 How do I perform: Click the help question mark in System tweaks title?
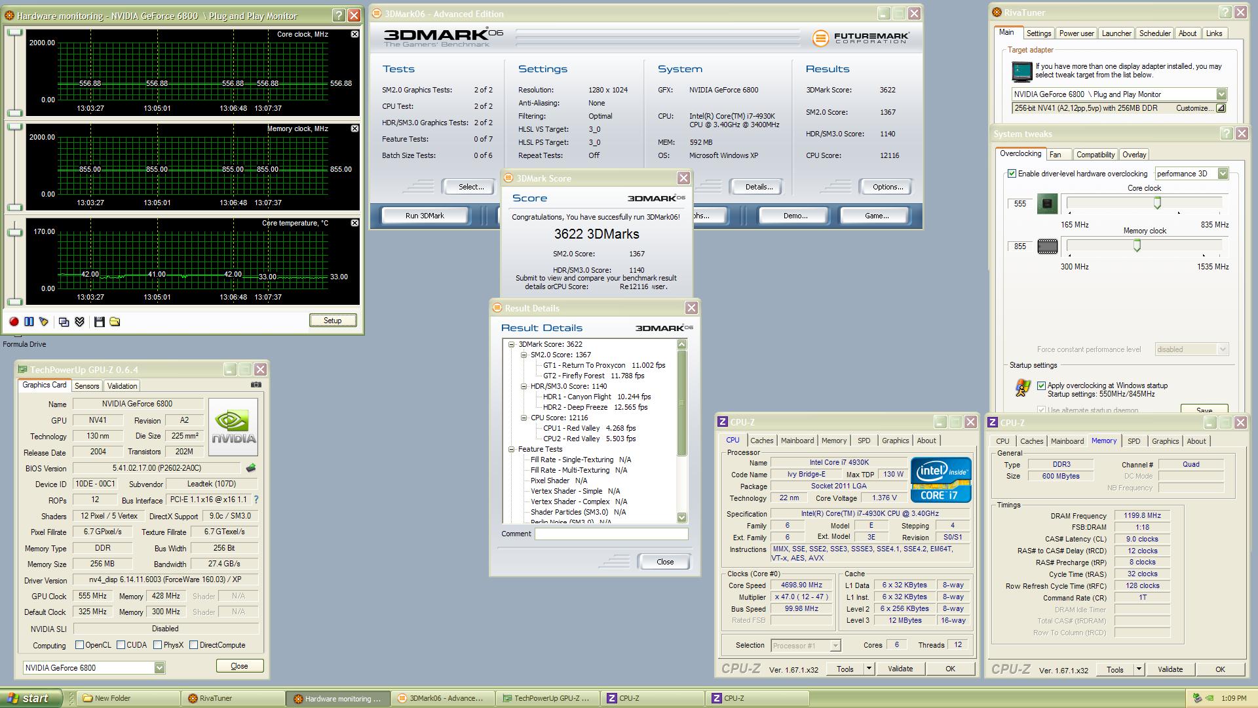click(1227, 134)
